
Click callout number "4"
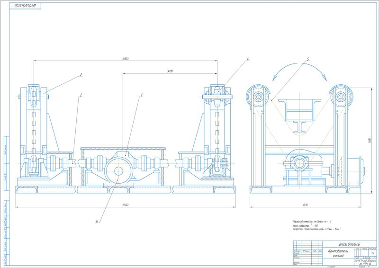point(248,59)
